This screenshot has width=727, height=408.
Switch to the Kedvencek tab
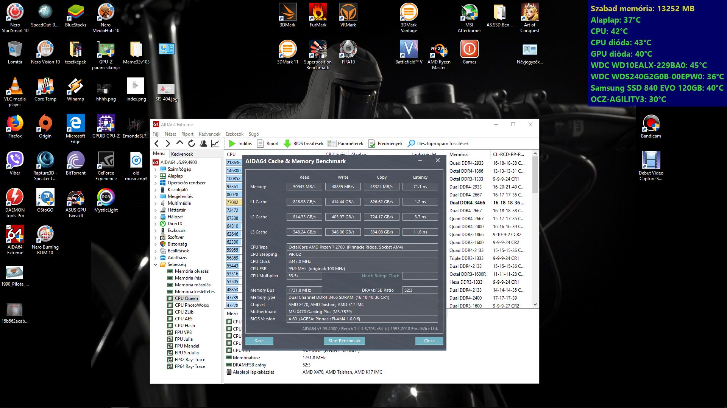point(182,154)
